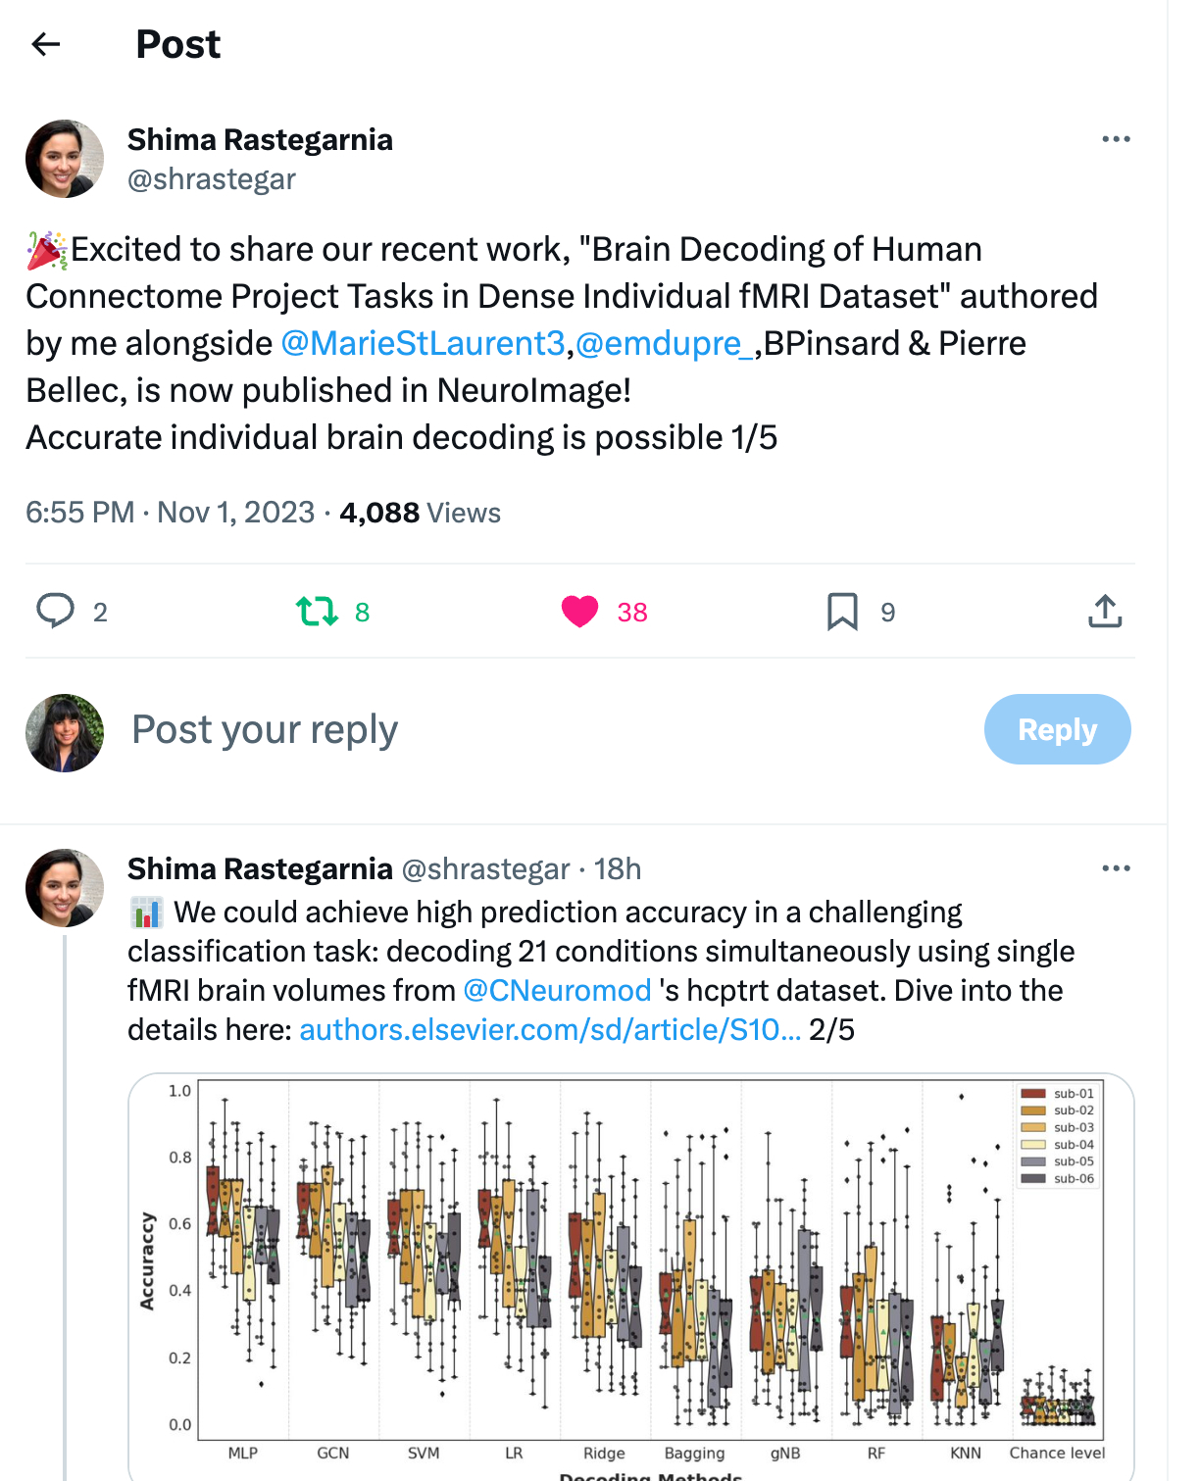The image size is (1200, 1481).
Task: Click the sub-01 legend color swatch
Action: [x=1033, y=1094]
